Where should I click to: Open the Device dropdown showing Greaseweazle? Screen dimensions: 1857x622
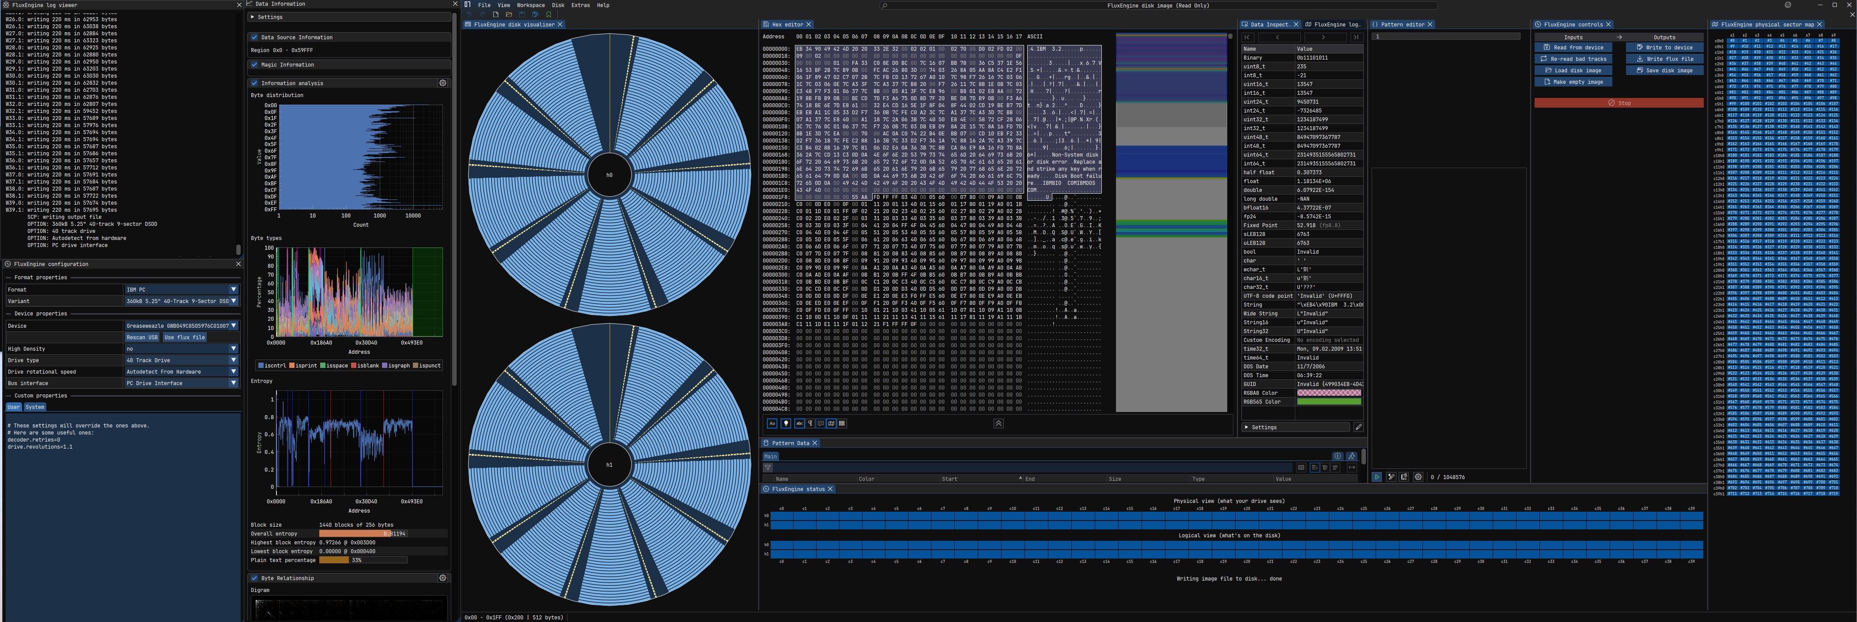tap(182, 326)
